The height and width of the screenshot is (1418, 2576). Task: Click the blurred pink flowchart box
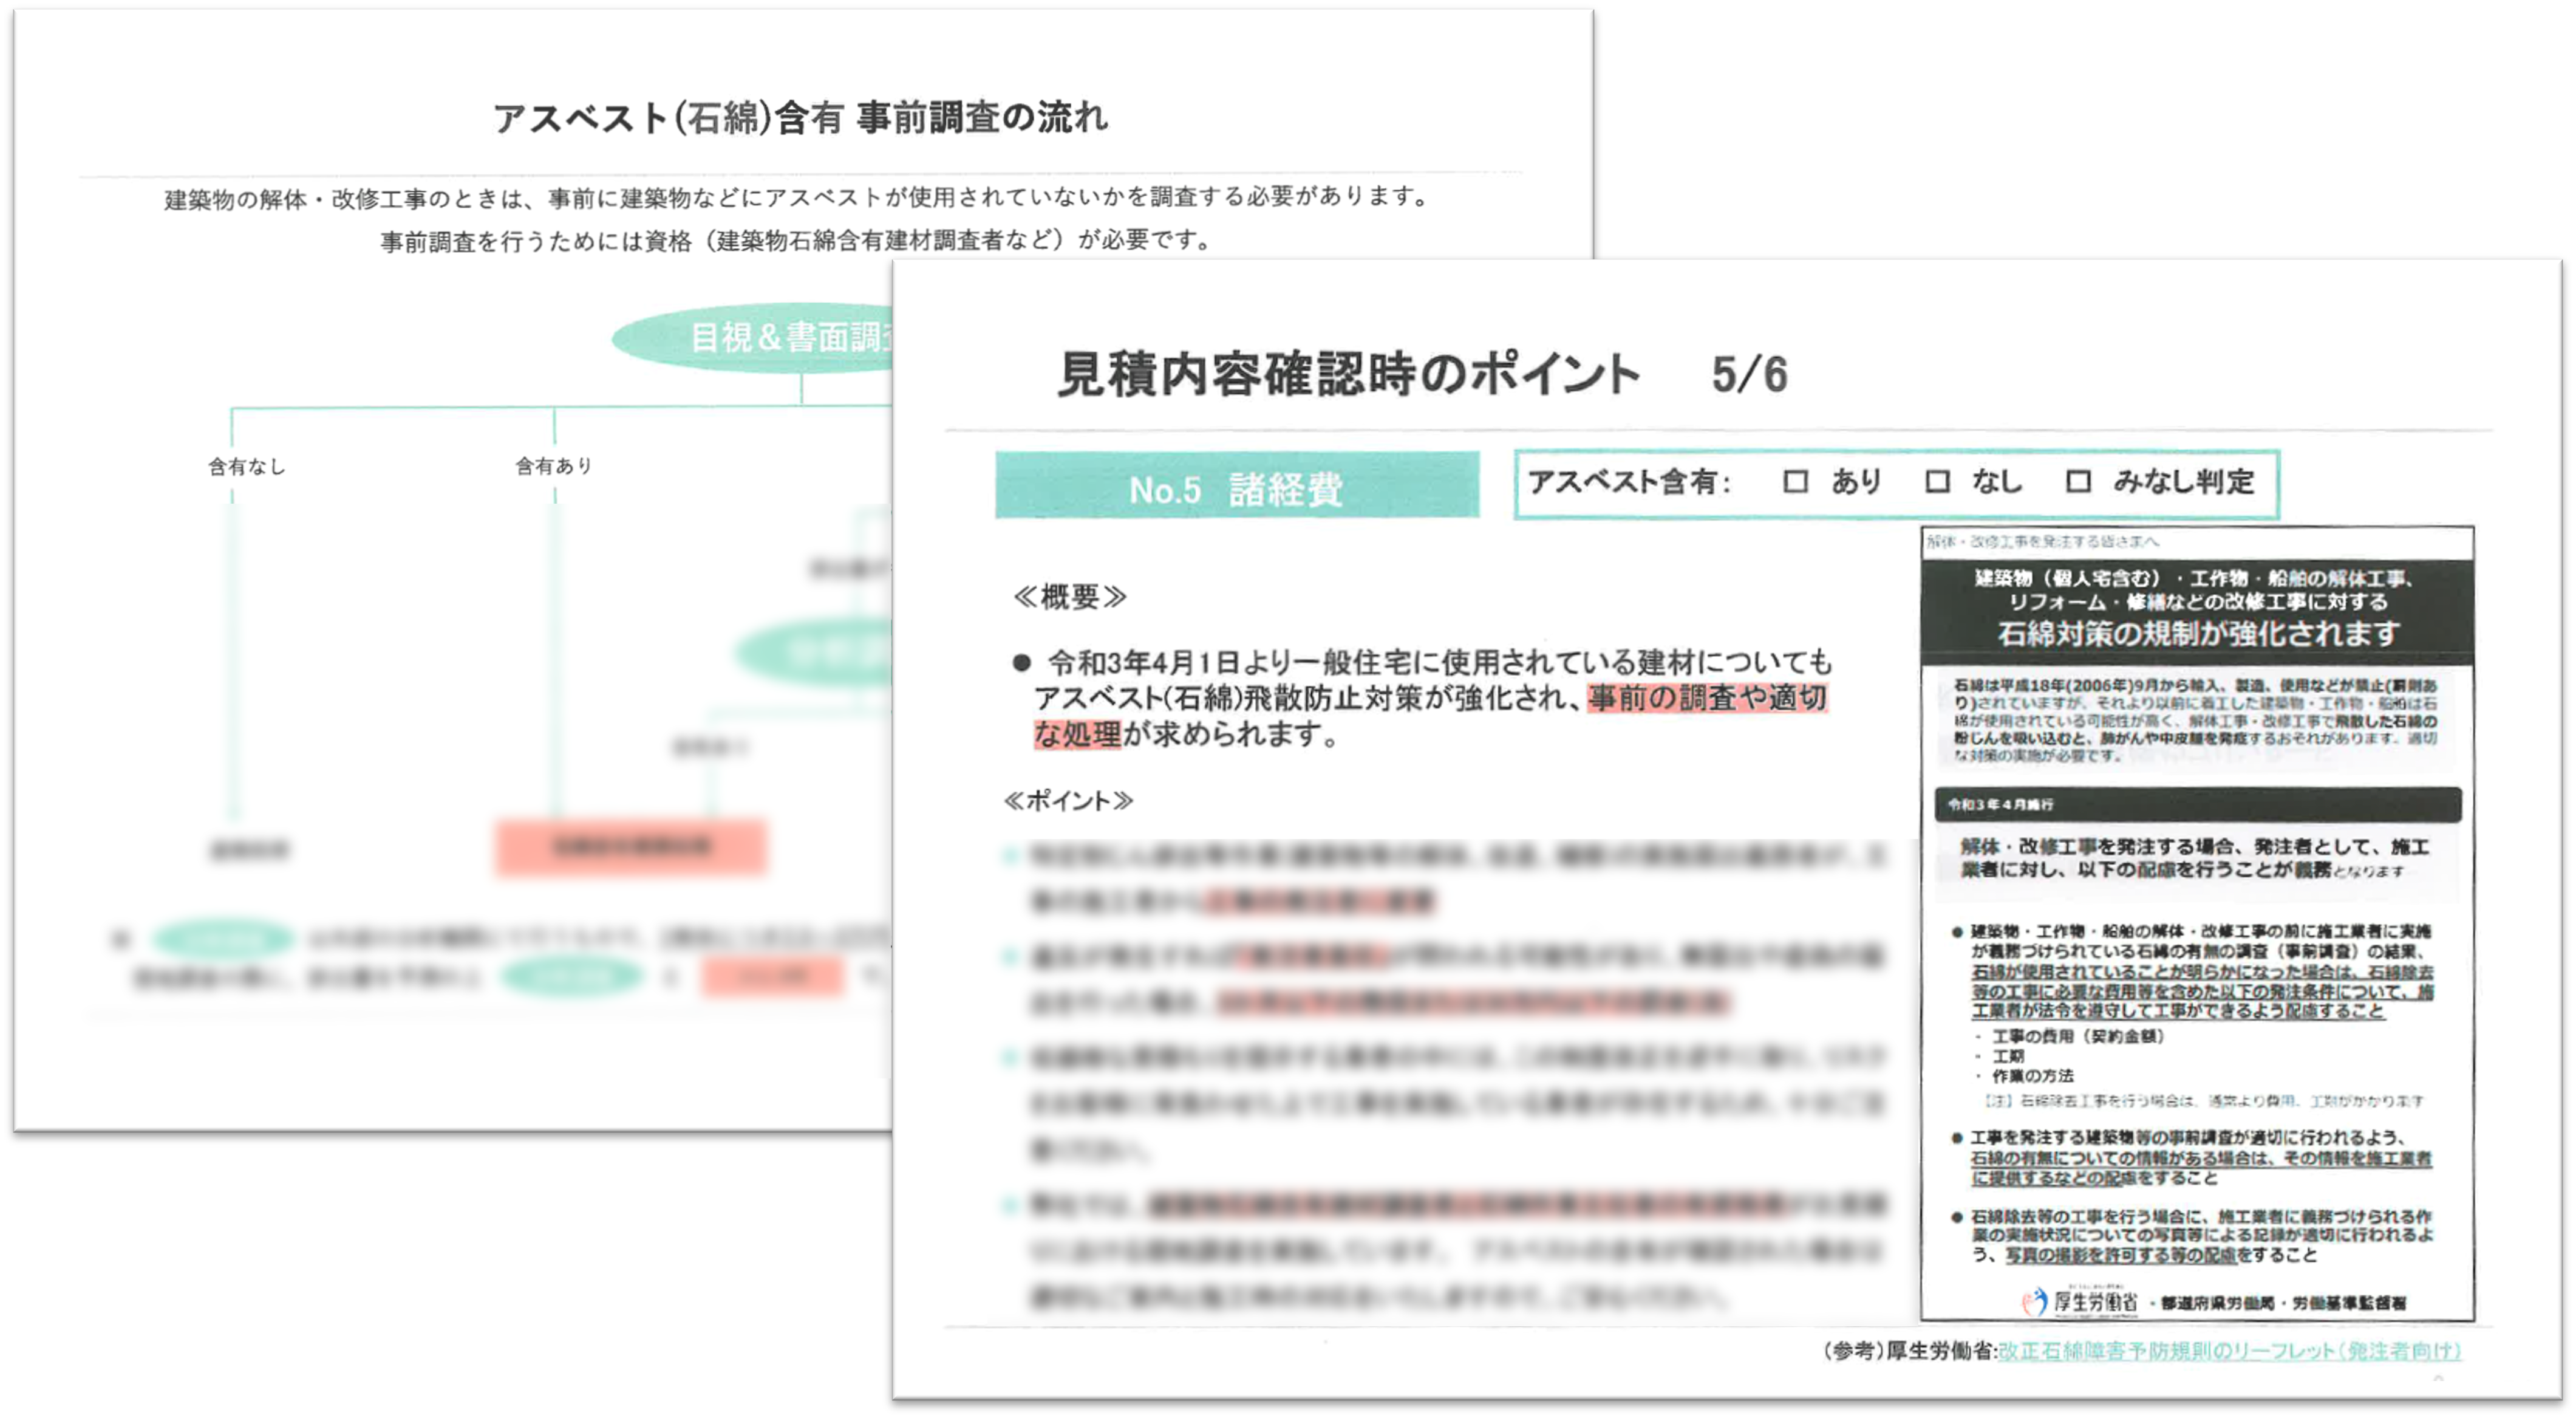pos(631,848)
